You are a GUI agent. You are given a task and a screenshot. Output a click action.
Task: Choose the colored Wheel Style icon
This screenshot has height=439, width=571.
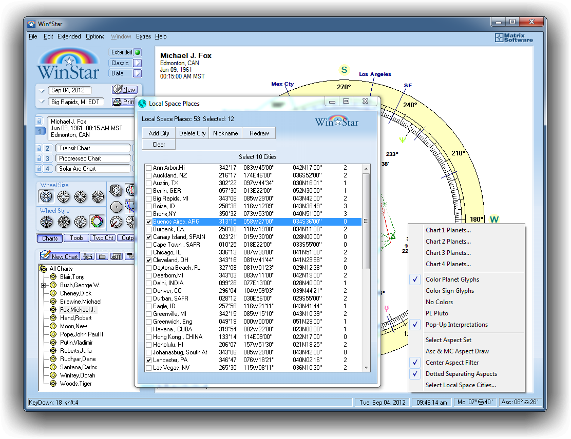tap(97, 222)
